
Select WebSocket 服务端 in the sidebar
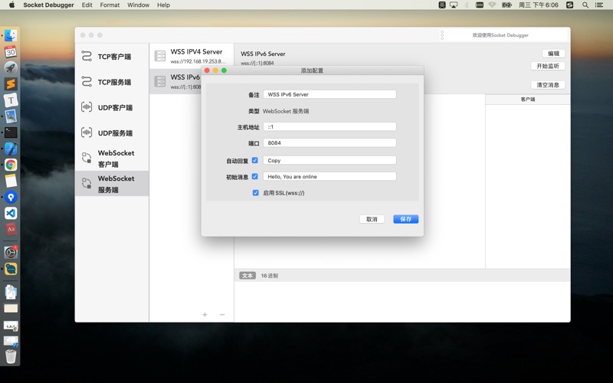pos(112,184)
